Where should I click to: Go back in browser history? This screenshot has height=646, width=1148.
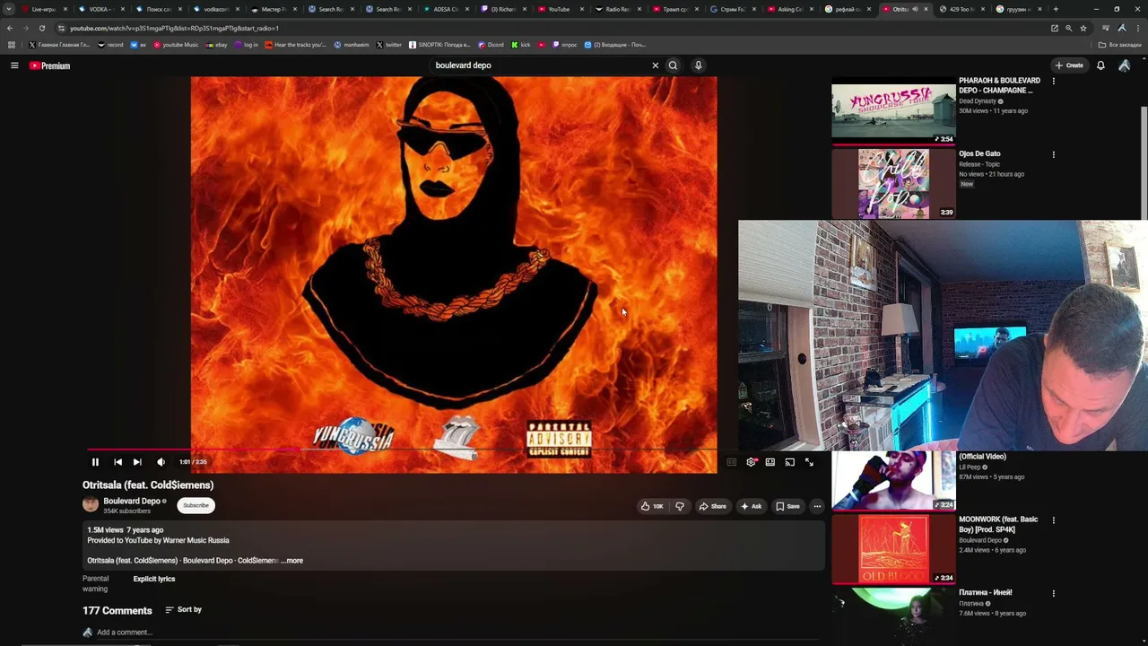[x=10, y=28]
